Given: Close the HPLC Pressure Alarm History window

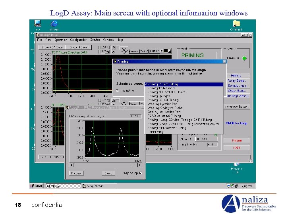Looking at the screenshot, I should (143, 107).
